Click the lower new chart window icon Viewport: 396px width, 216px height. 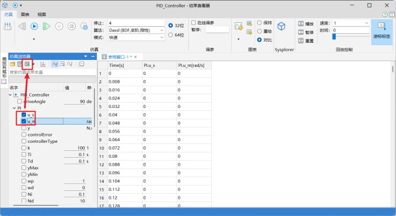click(250, 32)
